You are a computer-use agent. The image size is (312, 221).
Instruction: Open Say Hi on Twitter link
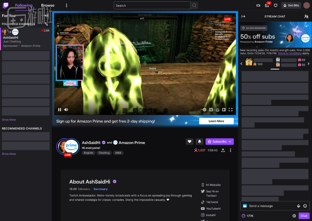tap(210, 193)
